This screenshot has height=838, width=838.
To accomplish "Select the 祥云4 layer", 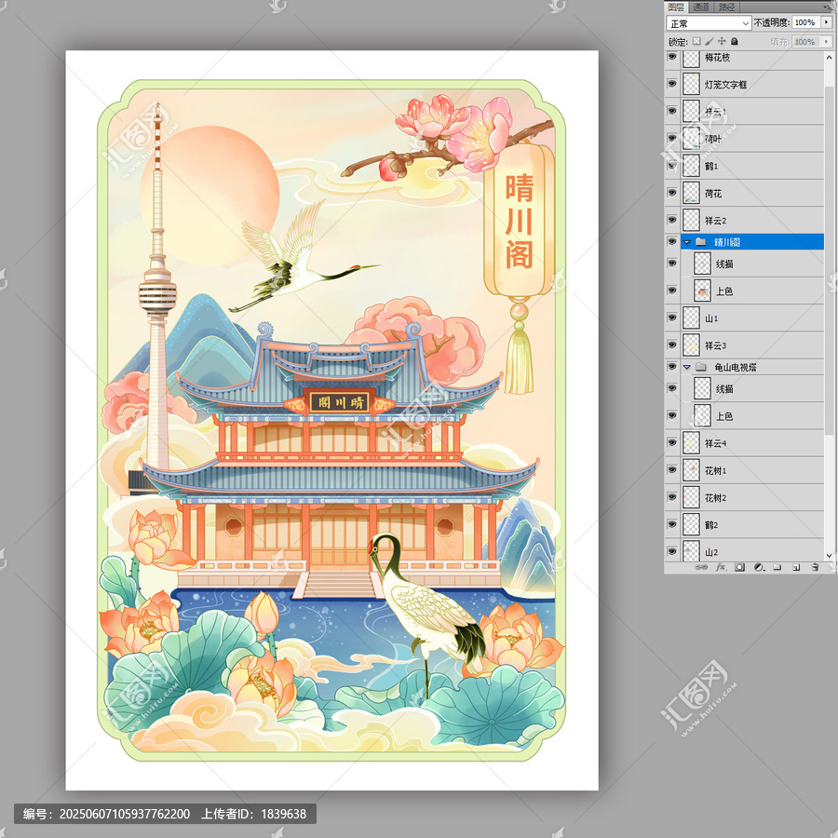I will click(x=752, y=443).
